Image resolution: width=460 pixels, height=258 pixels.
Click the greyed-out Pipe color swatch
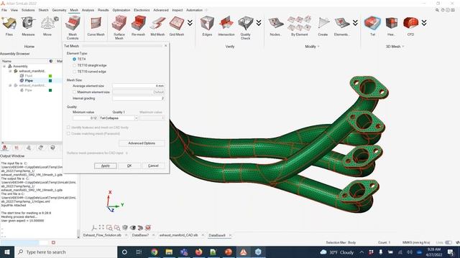pos(50,90)
